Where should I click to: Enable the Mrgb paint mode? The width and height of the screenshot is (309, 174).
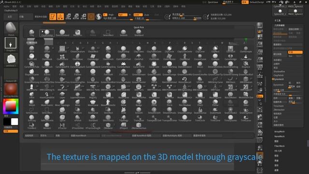[x=111, y=15]
